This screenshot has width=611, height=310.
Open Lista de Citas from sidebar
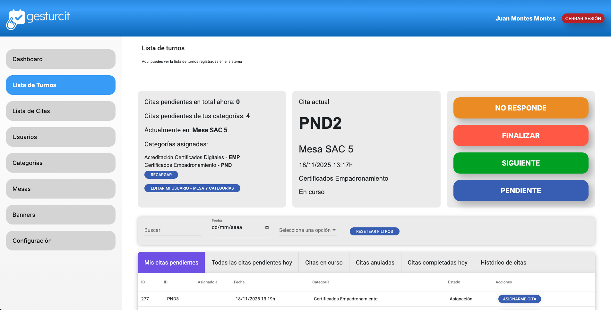pyautogui.click(x=60, y=111)
